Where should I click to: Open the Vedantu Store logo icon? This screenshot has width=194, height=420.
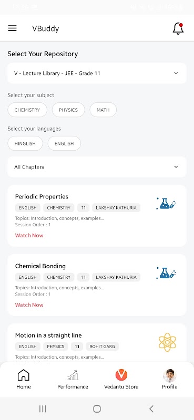coord(121,375)
